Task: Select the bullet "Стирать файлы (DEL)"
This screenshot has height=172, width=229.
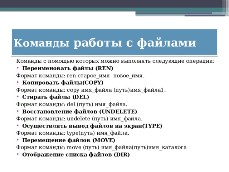Action: 55,97
